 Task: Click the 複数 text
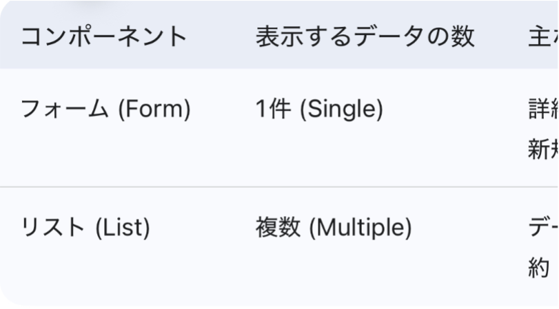pyautogui.click(x=278, y=228)
